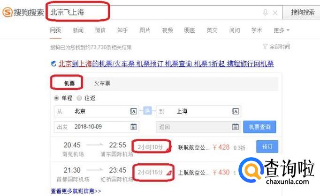The image size is (320, 196).
Task: Click the 21:30 departure time
Action: (72, 170)
